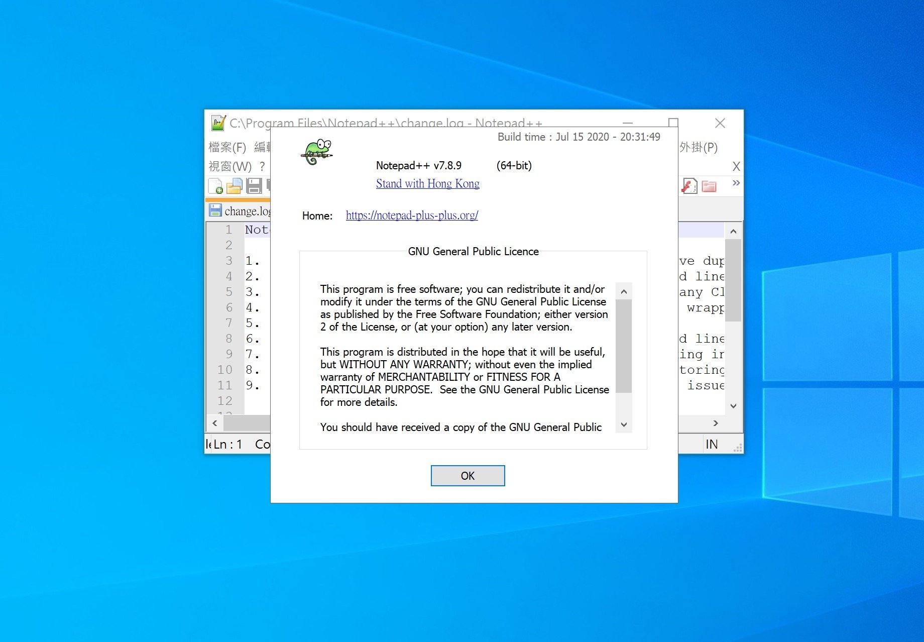Click the save-state icon on change.log tab
924x642 pixels.
(215, 210)
